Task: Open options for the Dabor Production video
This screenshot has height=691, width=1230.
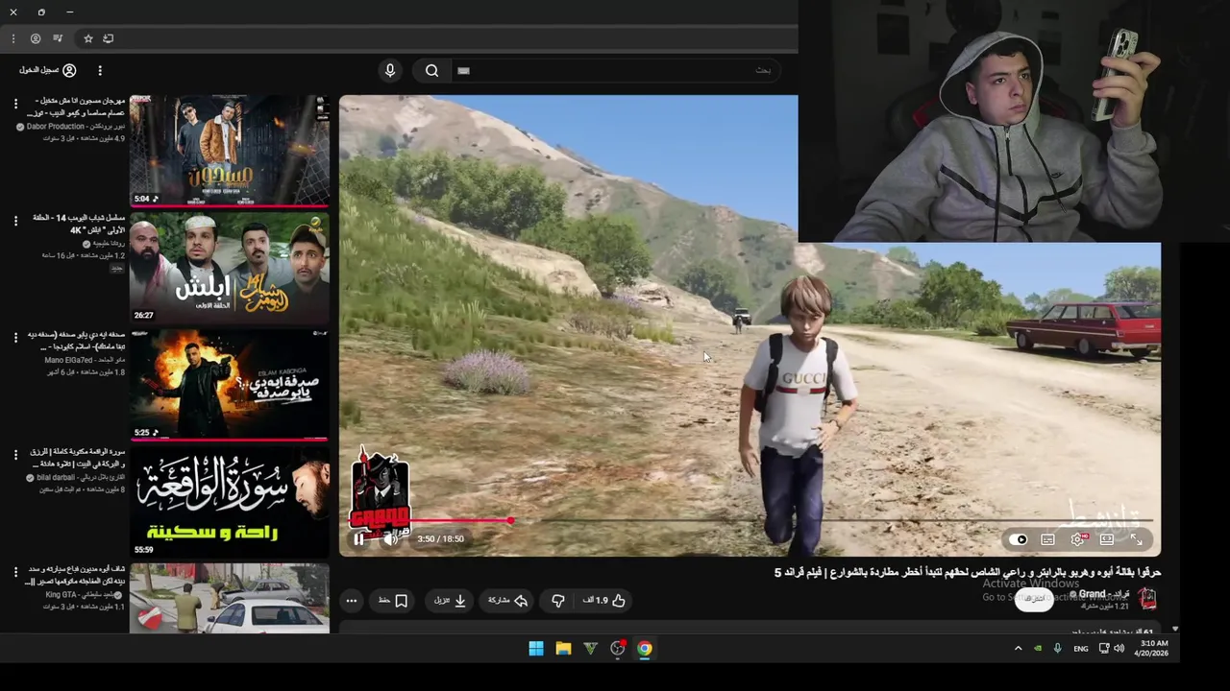Action: pyautogui.click(x=15, y=103)
